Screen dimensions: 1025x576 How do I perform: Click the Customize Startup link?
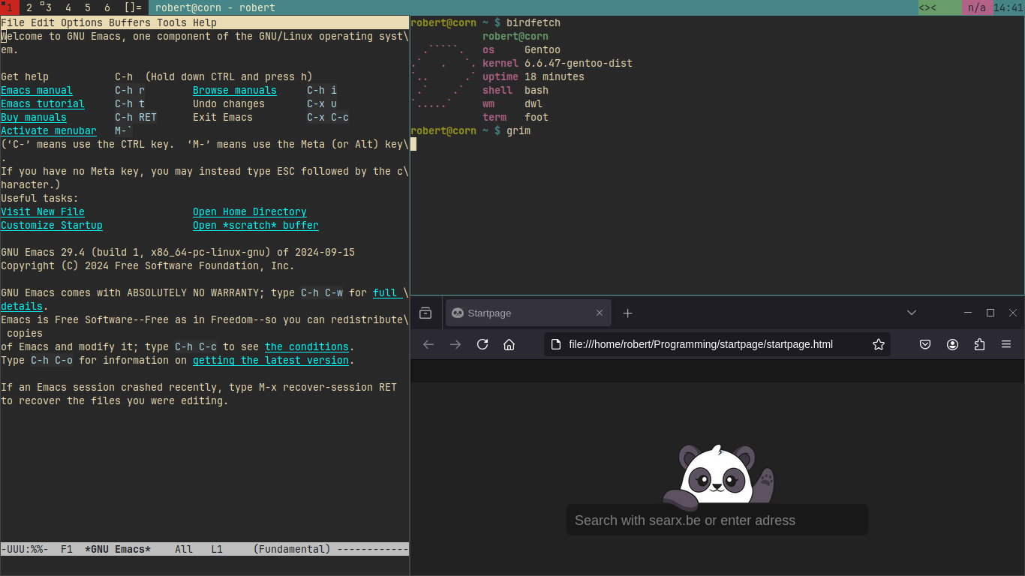click(x=52, y=225)
